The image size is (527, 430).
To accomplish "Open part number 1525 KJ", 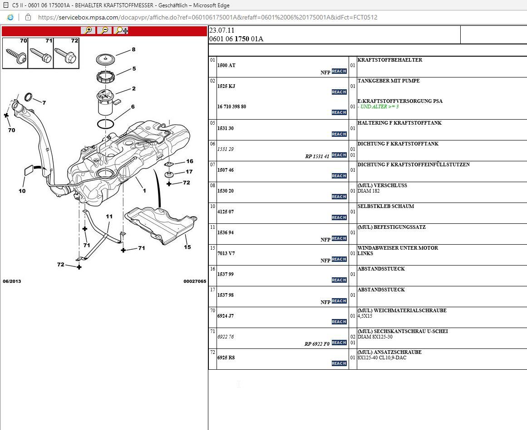I will (x=226, y=86).
